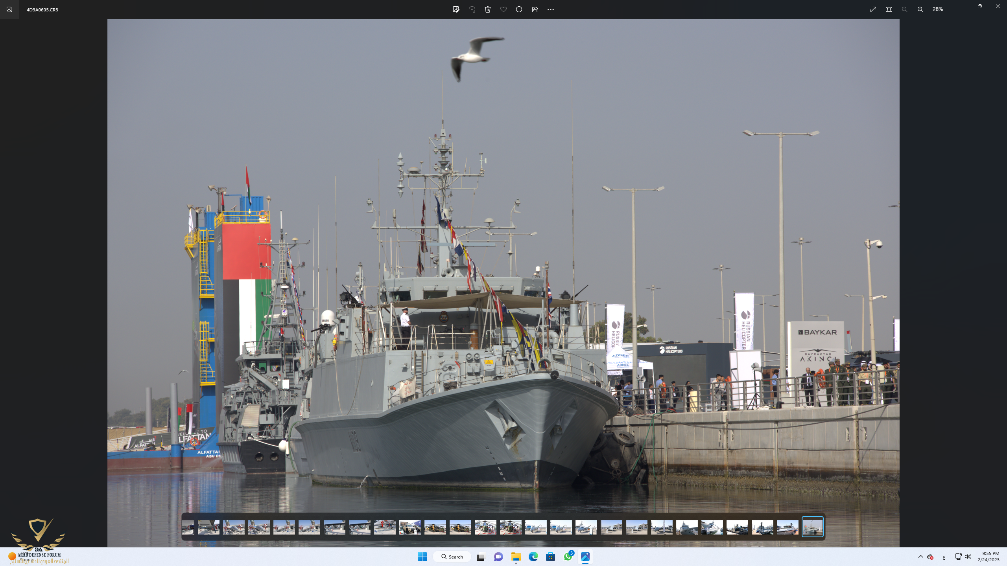Enter full screen with diagonal arrows icon
The image size is (1007, 566).
(x=873, y=9)
